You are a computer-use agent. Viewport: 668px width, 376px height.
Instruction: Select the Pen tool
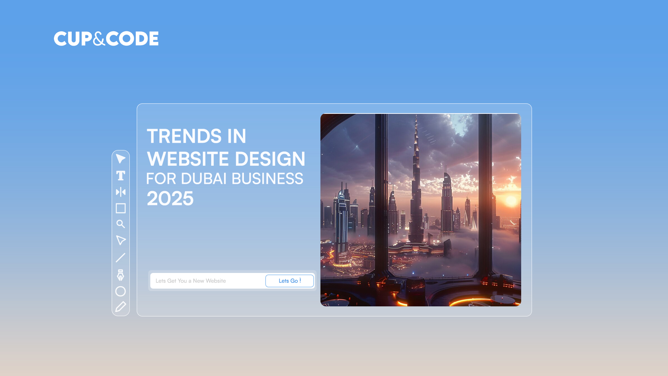[121, 276]
